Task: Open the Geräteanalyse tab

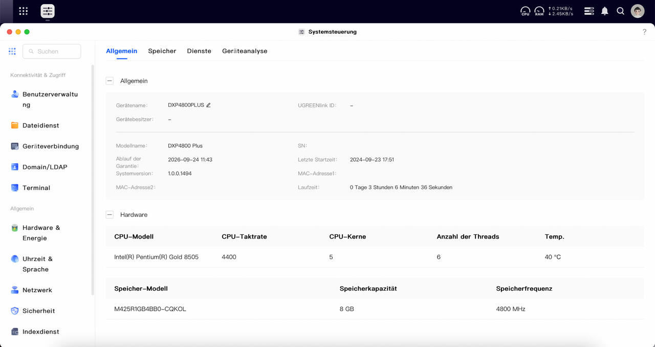Action: [245, 51]
